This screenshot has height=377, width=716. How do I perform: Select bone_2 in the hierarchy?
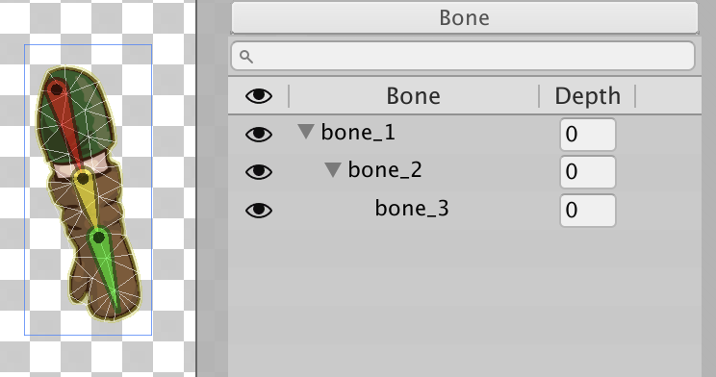(x=385, y=170)
